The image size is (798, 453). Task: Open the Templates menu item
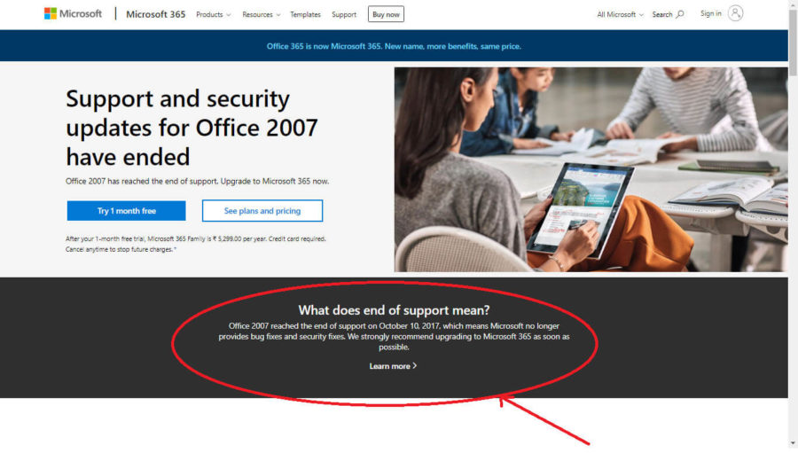pyautogui.click(x=305, y=14)
